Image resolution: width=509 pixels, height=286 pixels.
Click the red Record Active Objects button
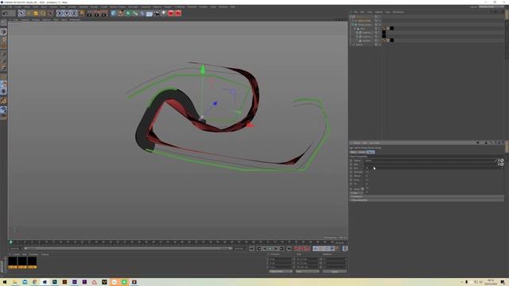tap(296, 249)
